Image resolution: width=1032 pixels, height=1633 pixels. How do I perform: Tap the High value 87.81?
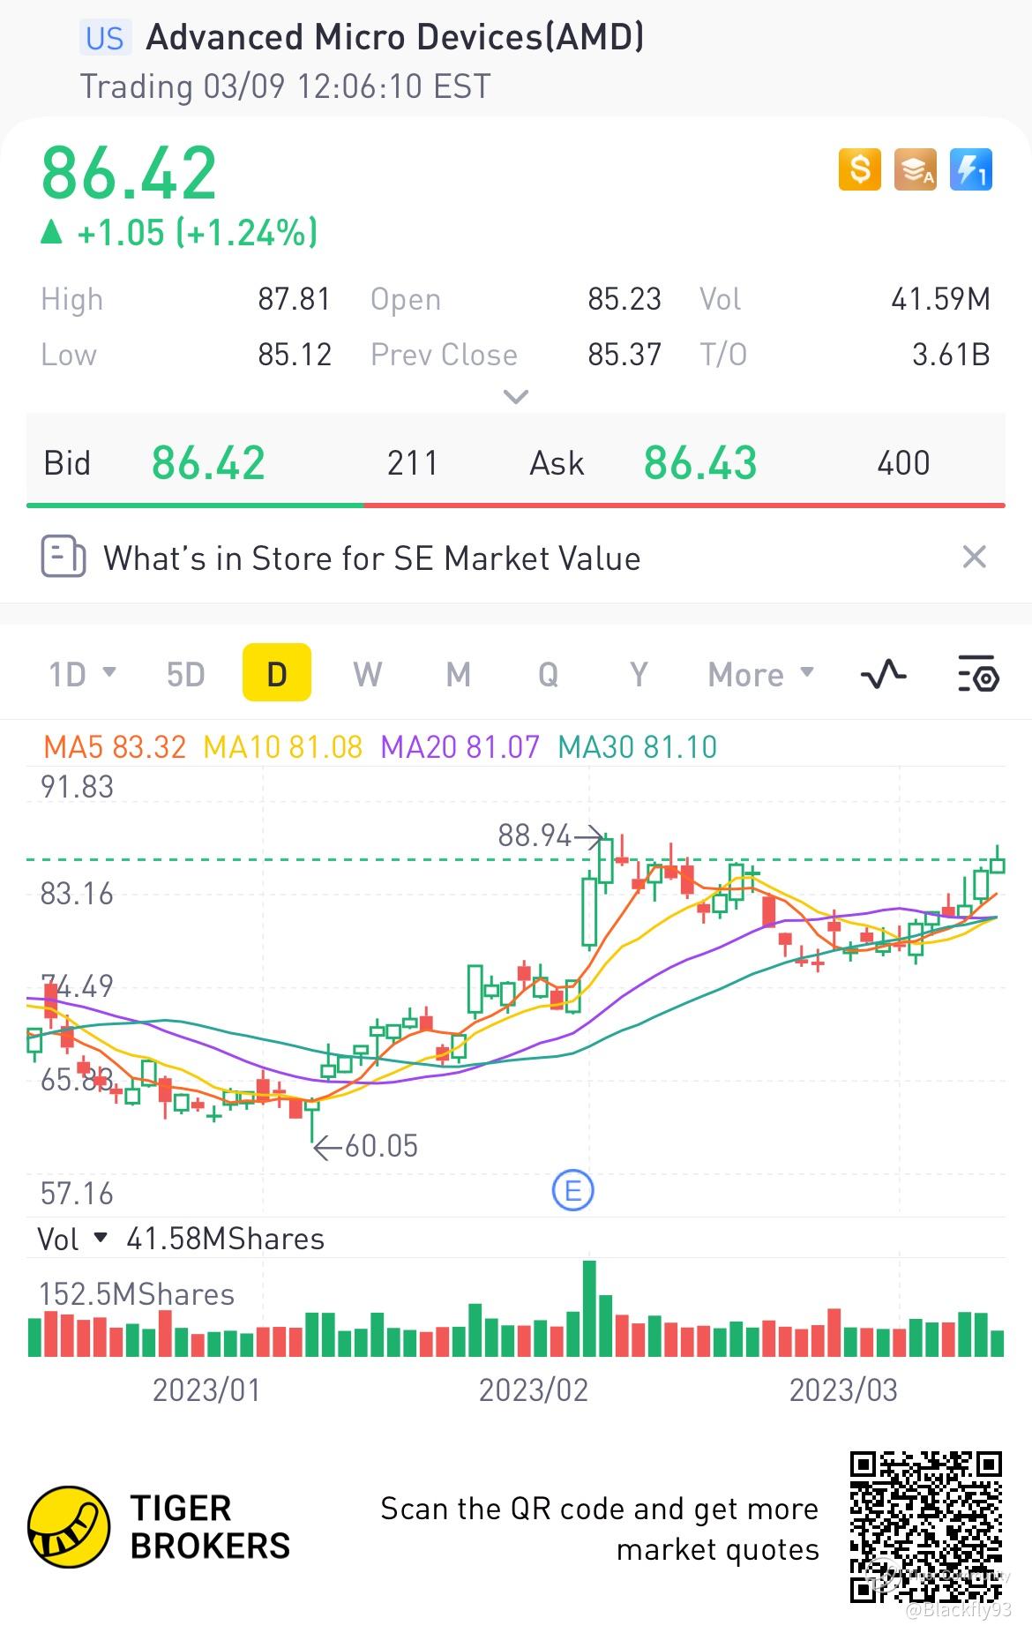coord(295,299)
